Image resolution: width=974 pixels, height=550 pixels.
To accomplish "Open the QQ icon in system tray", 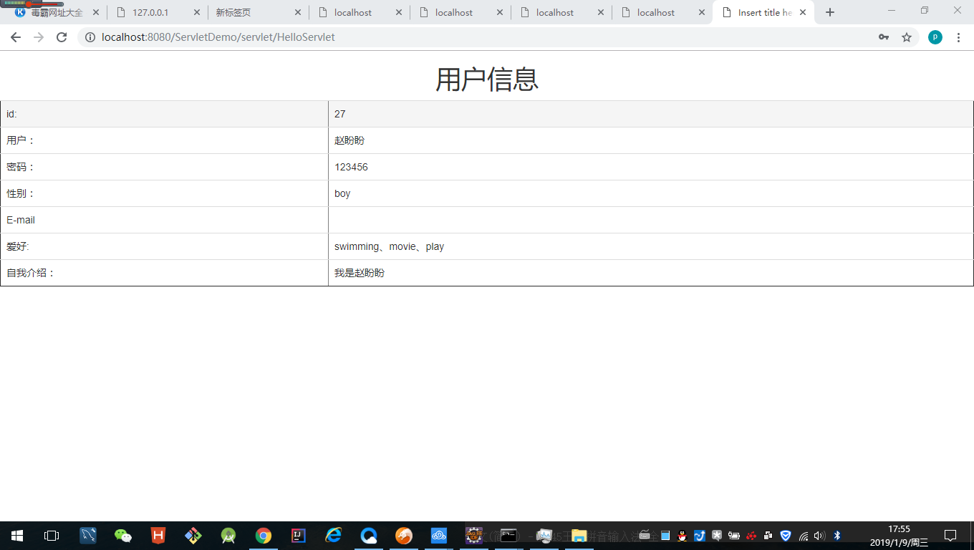I will pyautogui.click(x=680, y=536).
